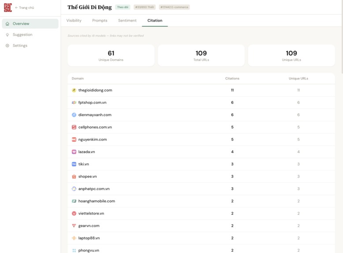Select the laptop88.vn domain name
343x253 pixels.
(89, 238)
